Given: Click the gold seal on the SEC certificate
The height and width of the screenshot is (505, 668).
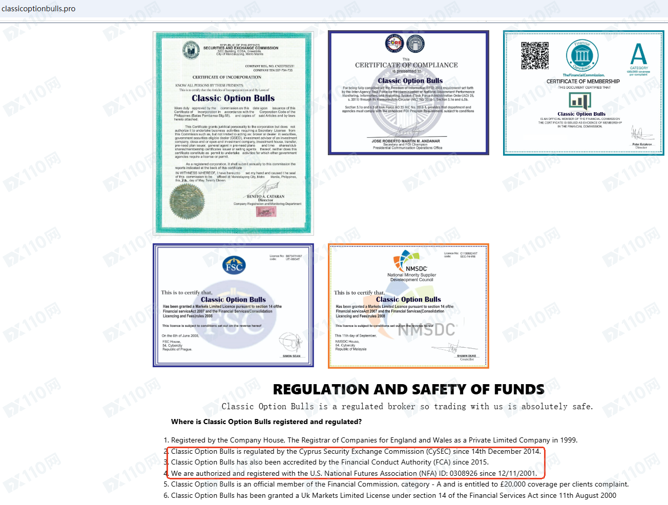Looking at the screenshot, I should [186, 200].
